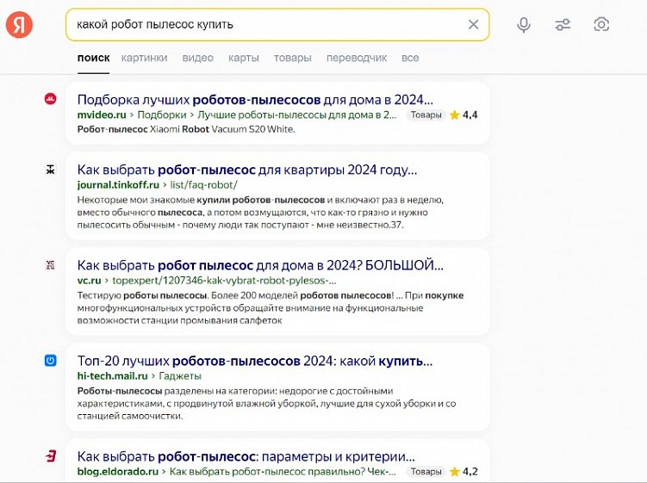Click the Гаджеты breadcrumb
This screenshot has width=647, height=483.
pos(180,376)
